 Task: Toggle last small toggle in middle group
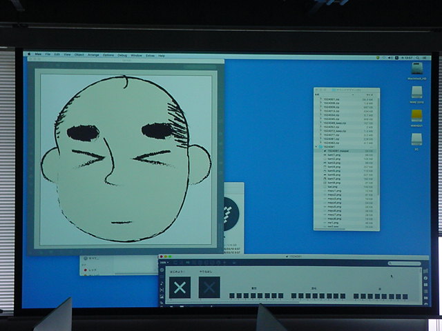coord(343,296)
